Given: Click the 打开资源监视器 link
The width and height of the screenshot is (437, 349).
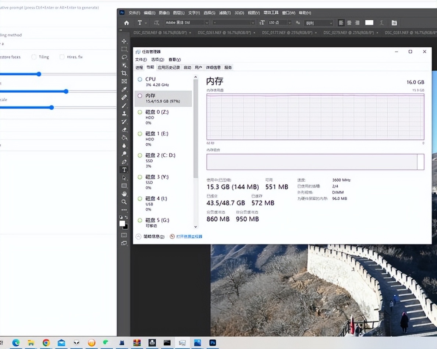Looking at the screenshot, I should coord(189,236).
